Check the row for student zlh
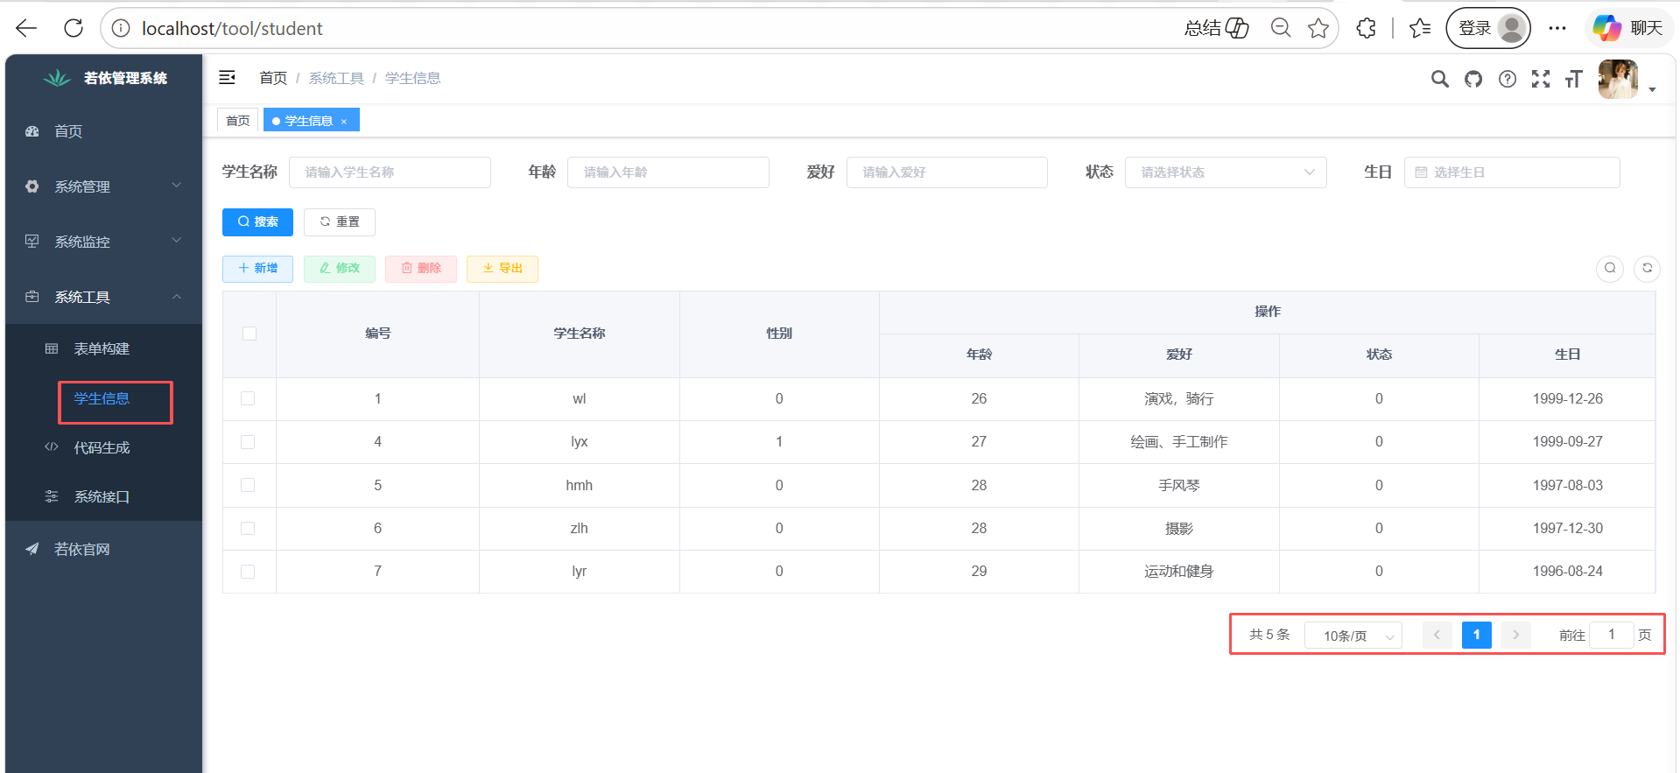1680x773 pixels. pos(248,528)
